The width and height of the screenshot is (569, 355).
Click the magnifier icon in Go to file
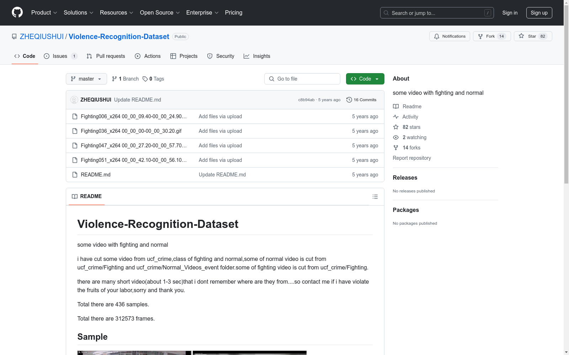pyautogui.click(x=272, y=79)
